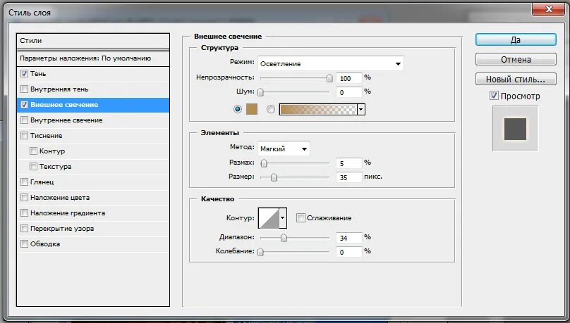Focus the Размер value field

[349, 177]
